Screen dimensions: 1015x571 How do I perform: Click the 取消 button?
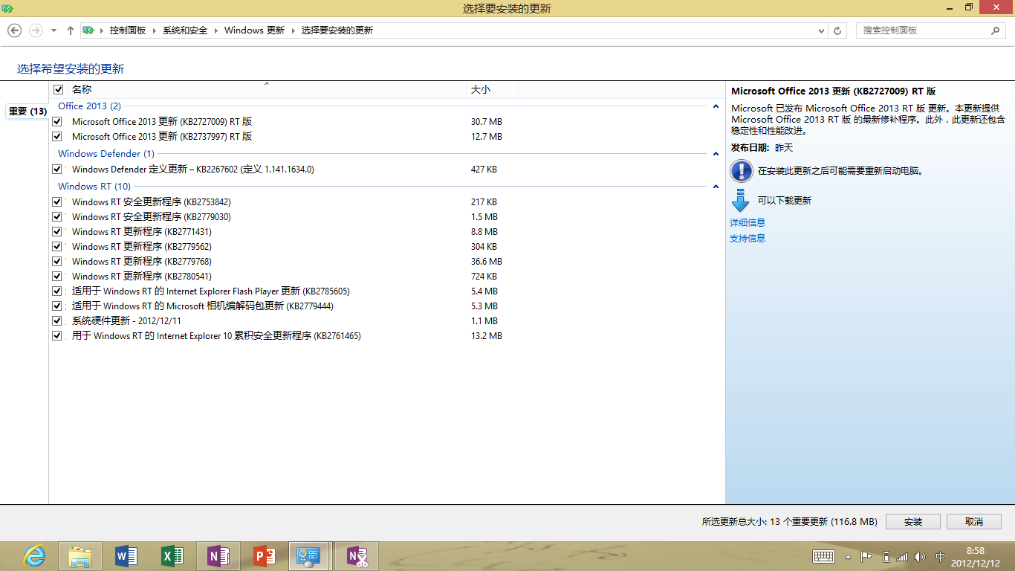pos(974,522)
